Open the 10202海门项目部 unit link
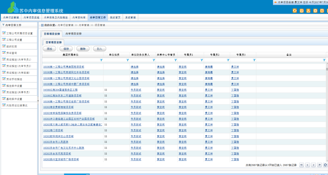328x175 pixels. (53, 131)
